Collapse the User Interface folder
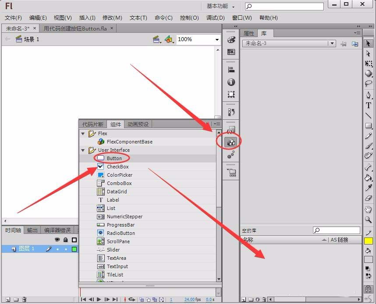This screenshot has width=376, height=304. coord(83,150)
